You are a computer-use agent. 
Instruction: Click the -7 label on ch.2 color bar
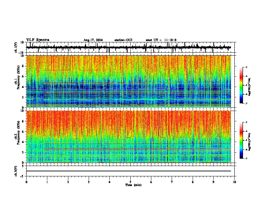(x=246, y=159)
